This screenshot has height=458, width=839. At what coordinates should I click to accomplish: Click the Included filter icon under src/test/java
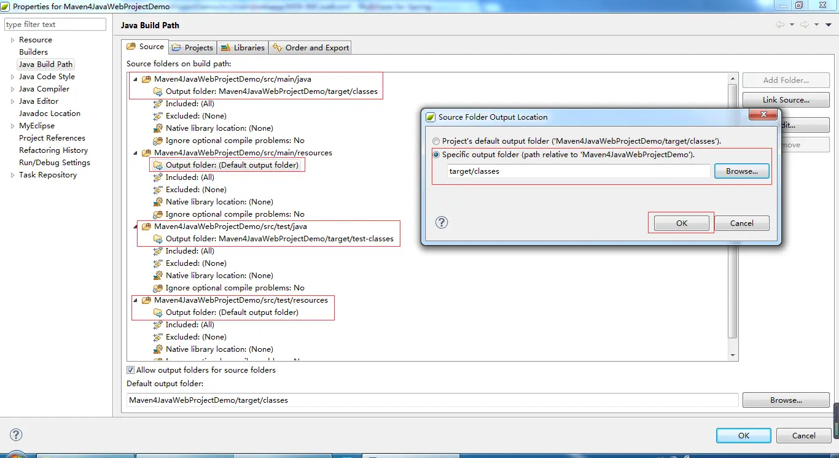coord(158,251)
